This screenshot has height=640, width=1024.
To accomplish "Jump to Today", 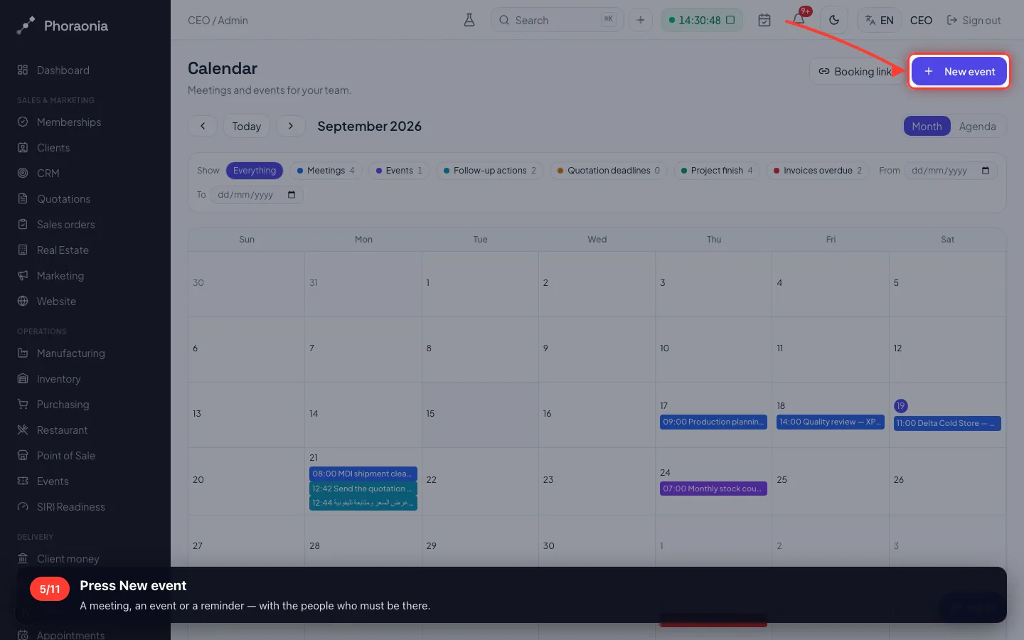I will 247,126.
